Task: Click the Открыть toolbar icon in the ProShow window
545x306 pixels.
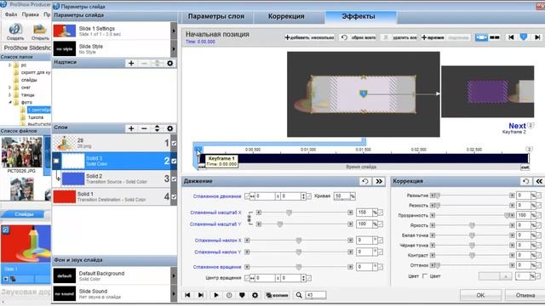Action: pos(40,31)
